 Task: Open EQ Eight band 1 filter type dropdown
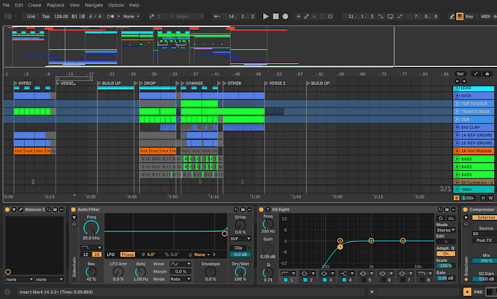pyautogui.click(x=288, y=273)
